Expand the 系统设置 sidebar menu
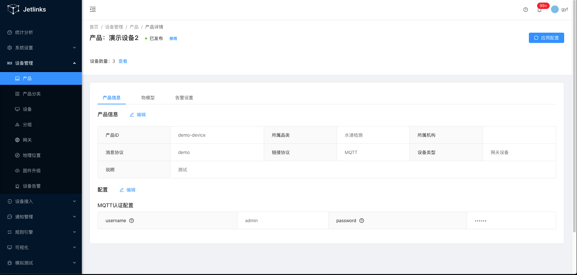The image size is (577, 275). [x=41, y=48]
